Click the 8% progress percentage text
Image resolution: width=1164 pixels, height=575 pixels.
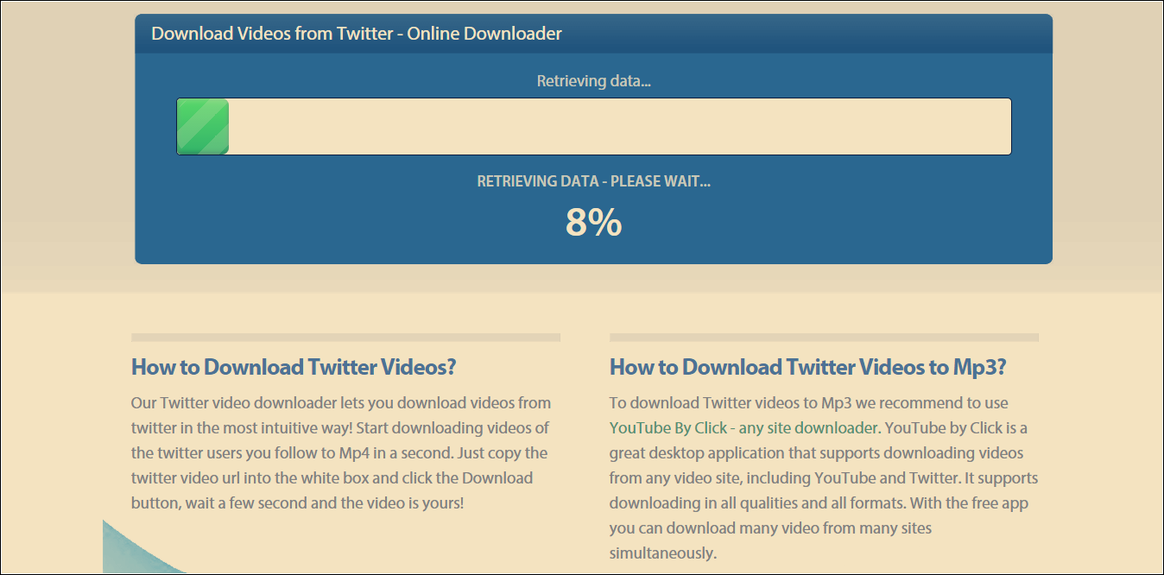click(594, 223)
